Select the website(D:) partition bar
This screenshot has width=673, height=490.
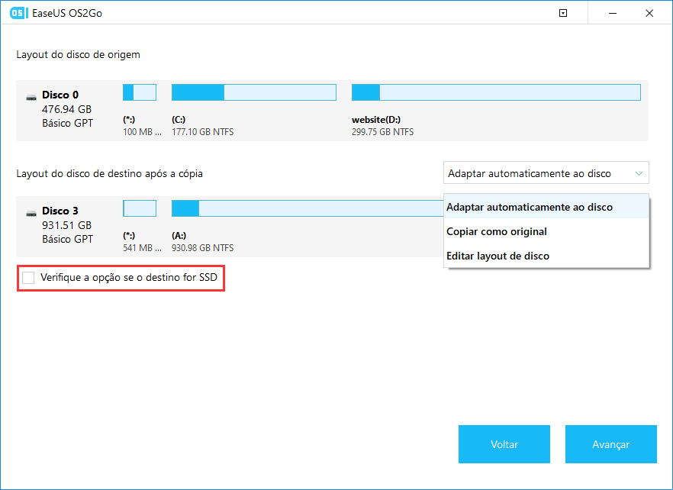tap(496, 92)
